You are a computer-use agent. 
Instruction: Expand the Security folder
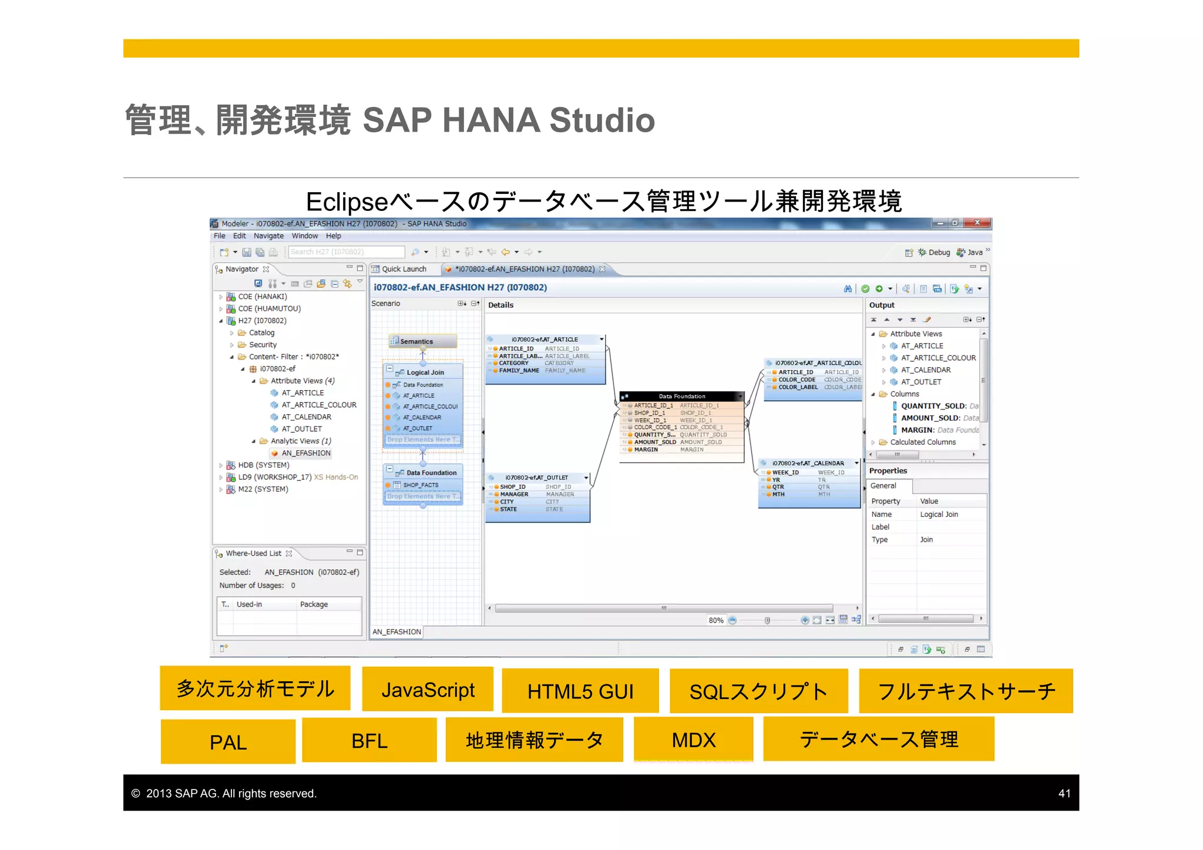point(232,345)
